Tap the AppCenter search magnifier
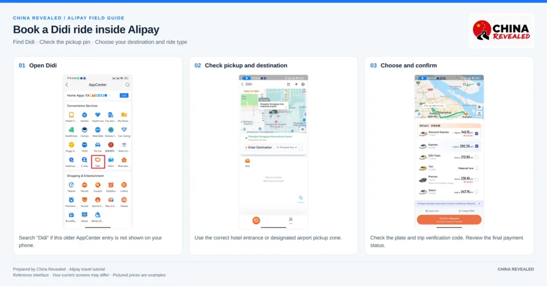This screenshot has height=286, width=547. tap(127, 85)
